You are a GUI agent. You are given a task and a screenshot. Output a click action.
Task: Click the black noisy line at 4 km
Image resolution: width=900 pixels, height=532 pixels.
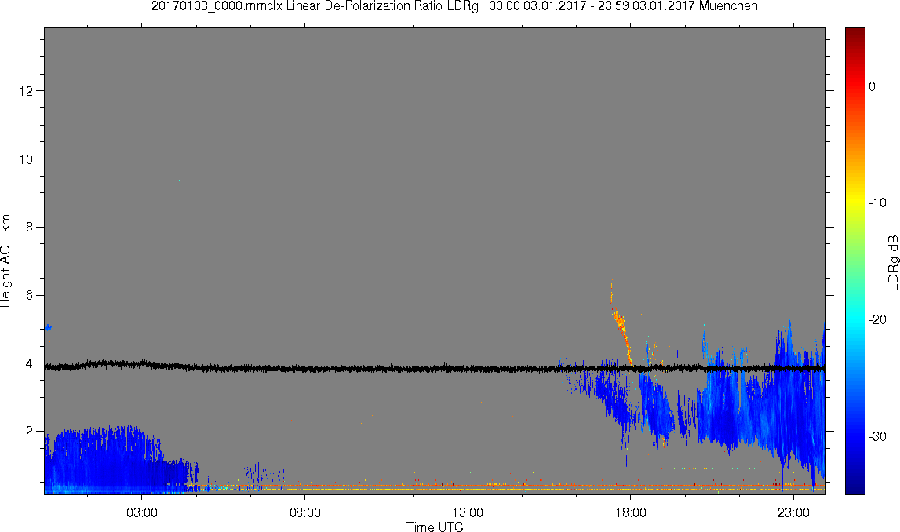tap(435, 367)
